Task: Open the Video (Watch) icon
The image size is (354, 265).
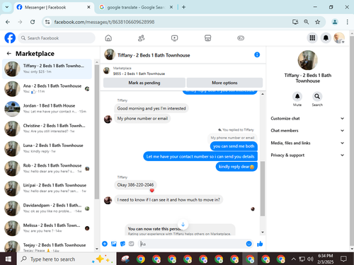Action: click(x=174, y=38)
